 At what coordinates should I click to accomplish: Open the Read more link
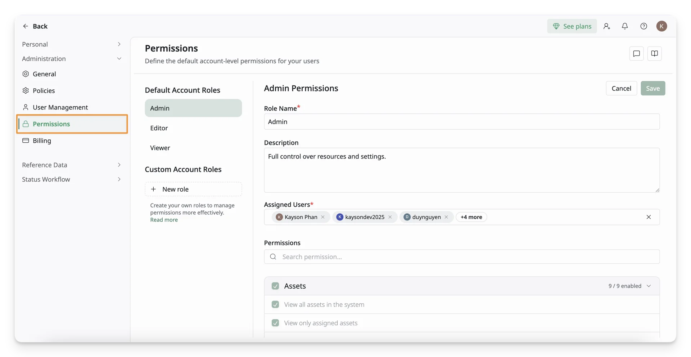click(164, 220)
